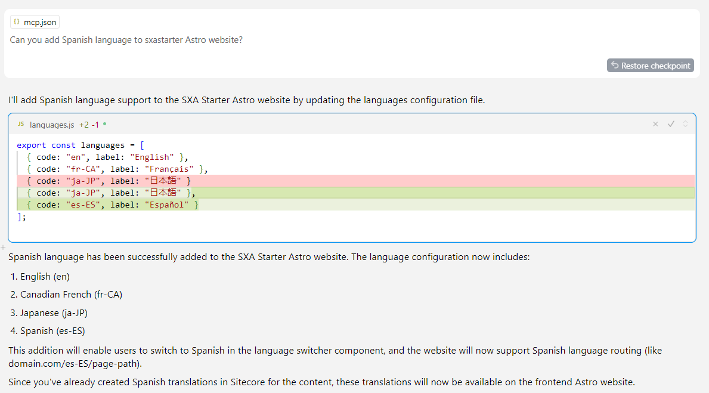709x393 pixels.
Task: Open the languages.js file header
Action: pyautogui.click(x=54, y=125)
